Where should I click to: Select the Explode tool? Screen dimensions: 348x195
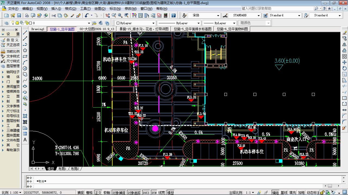pos(344,128)
